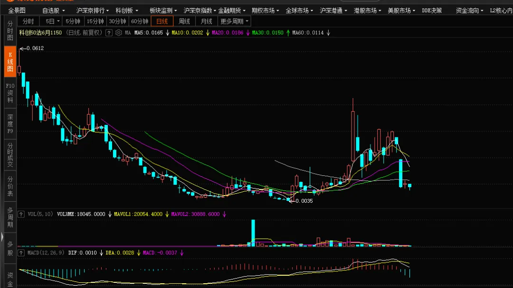Open the 金融期货 dropdown menu
The width and height of the screenshot is (513, 288).
(x=232, y=11)
